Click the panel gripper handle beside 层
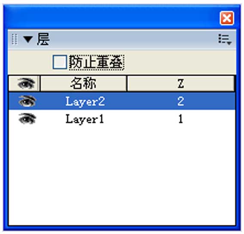Image resolution: width=244 pixels, height=234 pixels. pyautogui.click(x=15, y=39)
